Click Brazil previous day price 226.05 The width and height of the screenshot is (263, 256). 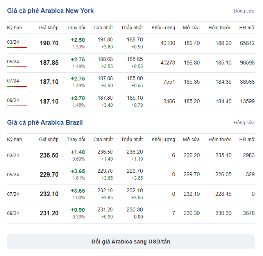click(x=224, y=174)
